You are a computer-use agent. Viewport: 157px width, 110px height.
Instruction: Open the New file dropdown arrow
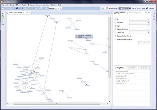tap(5, 8)
